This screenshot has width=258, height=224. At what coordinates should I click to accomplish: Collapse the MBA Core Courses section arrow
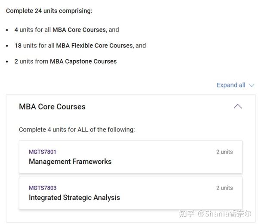pos(237,106)
